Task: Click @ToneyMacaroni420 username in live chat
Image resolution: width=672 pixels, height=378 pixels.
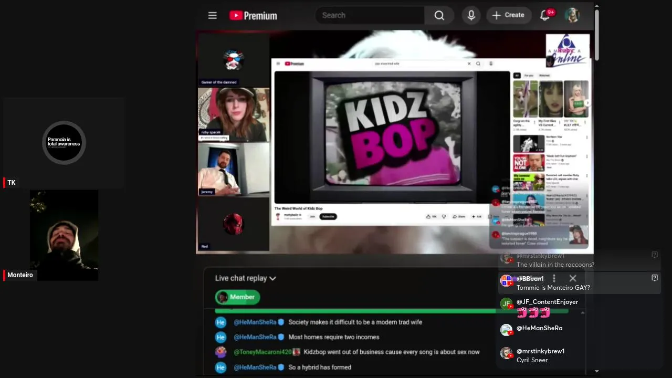Action: 262,352
